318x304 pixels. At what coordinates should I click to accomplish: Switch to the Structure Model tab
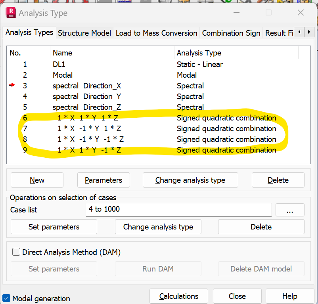84,33
